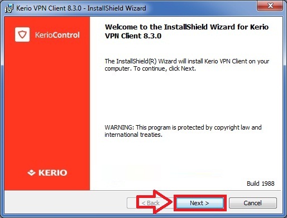Viewport: 287px width, 218px height.
Task: Click the empty middle of the red banner
Action: click(x=47, y=104)
